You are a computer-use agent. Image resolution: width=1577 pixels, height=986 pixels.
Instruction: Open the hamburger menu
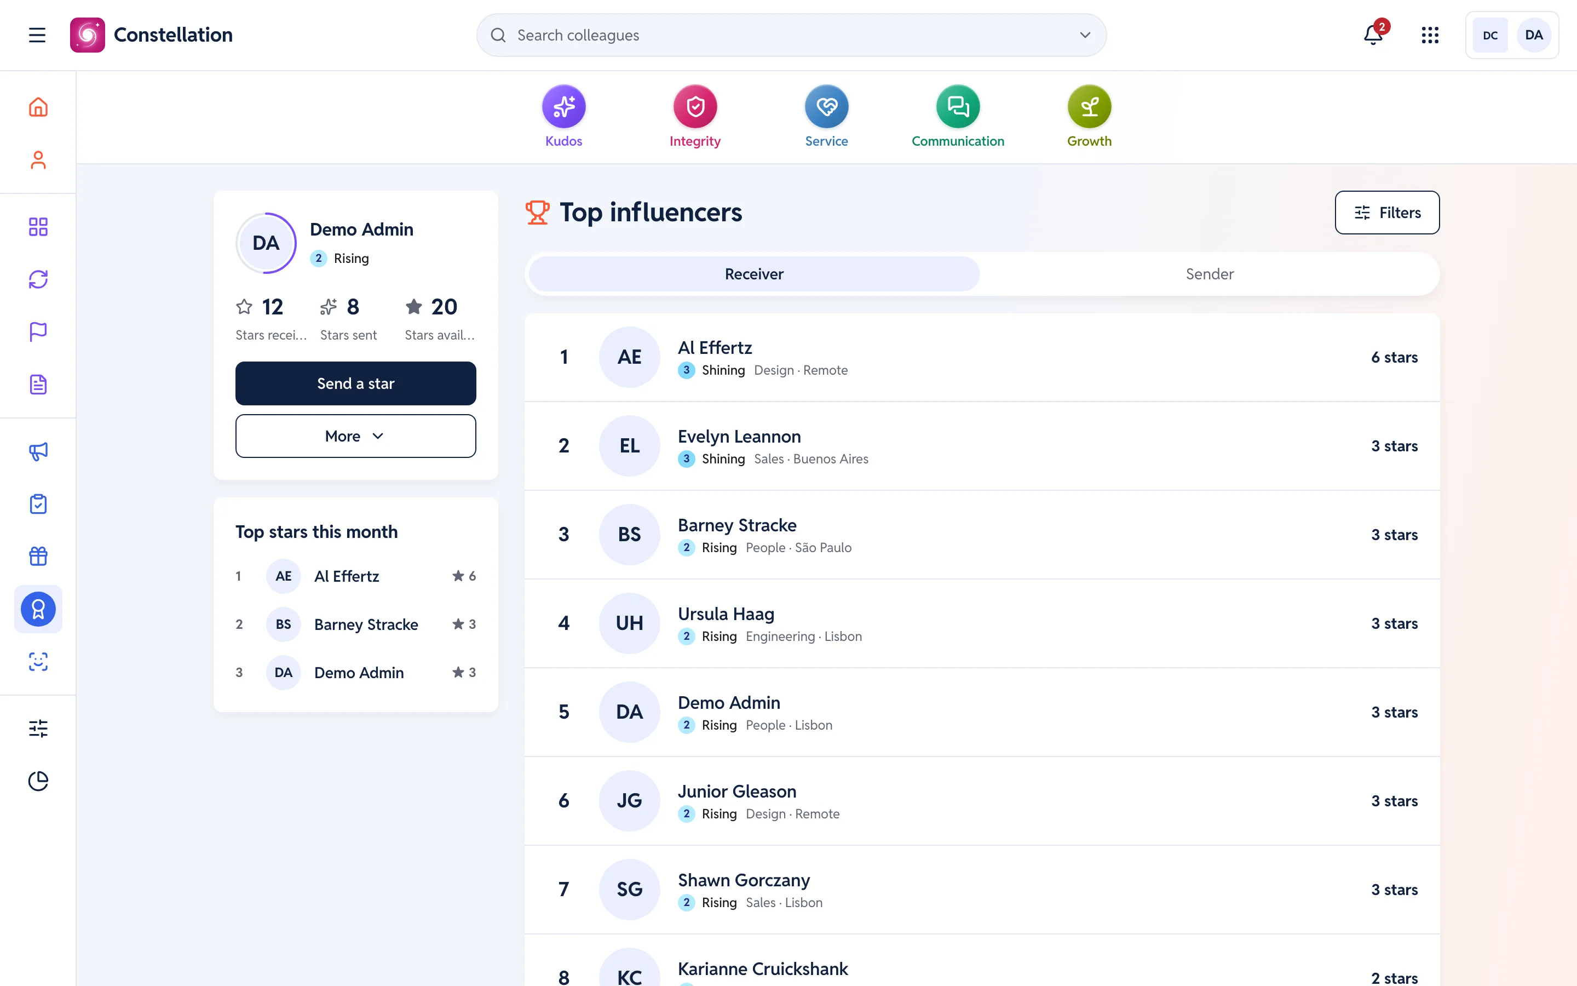pos(37,35)
